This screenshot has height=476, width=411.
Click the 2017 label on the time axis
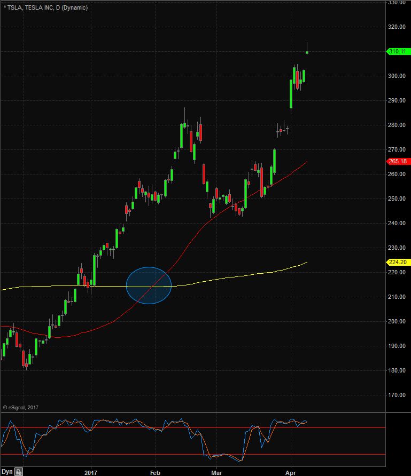point(90,473)
